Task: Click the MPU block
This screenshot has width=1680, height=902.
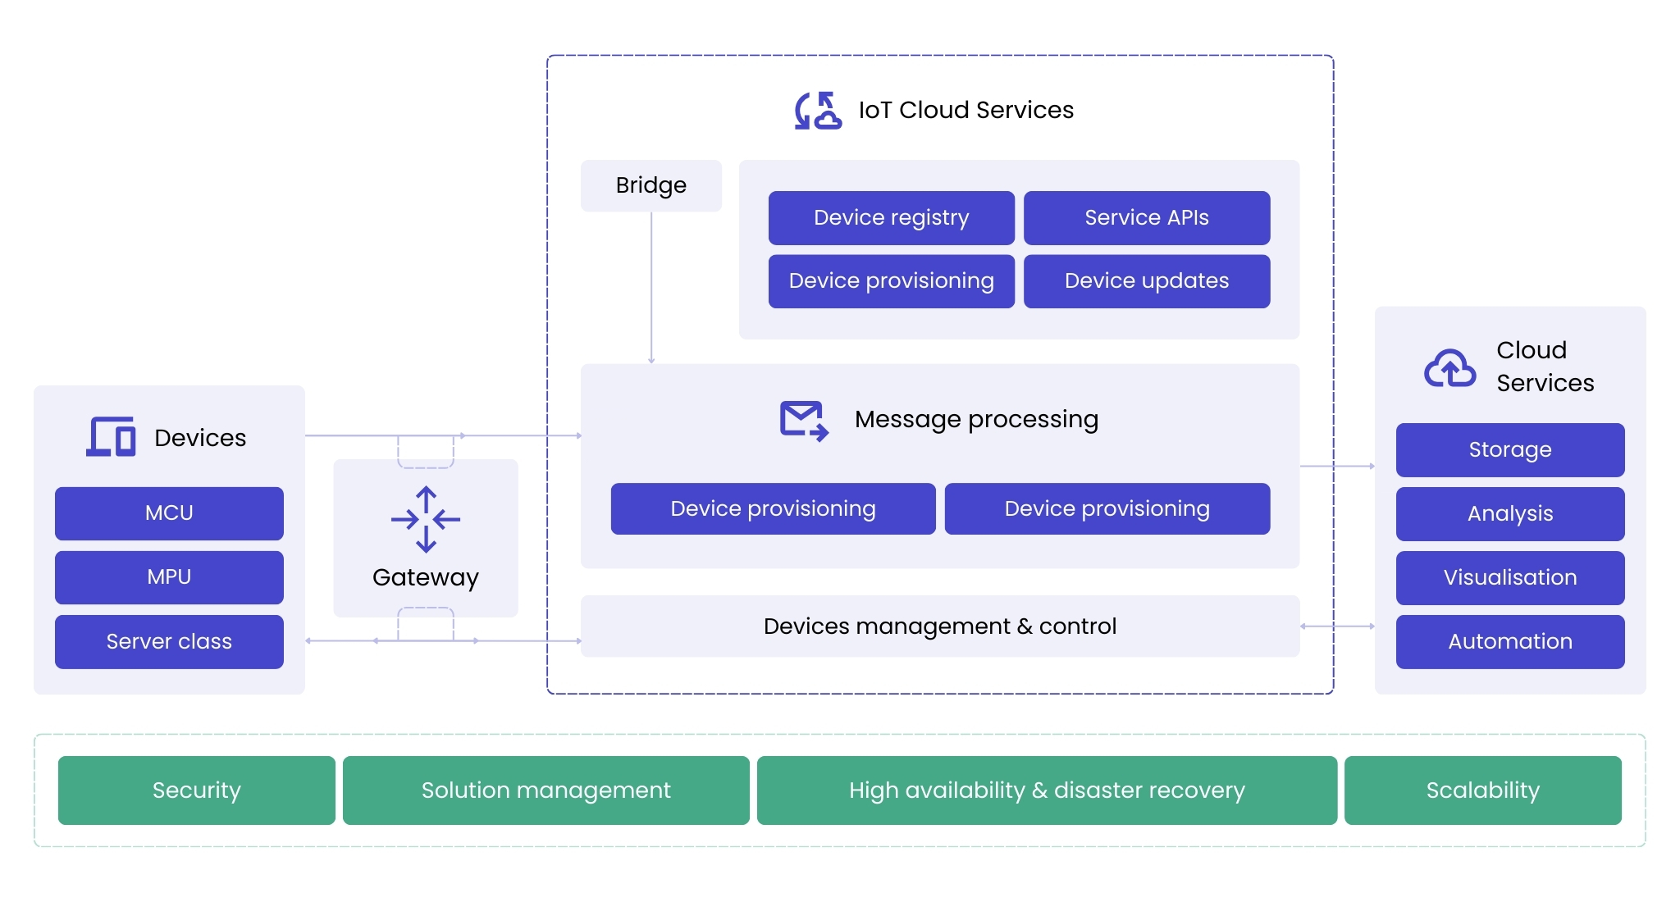Action: [168, 576]
